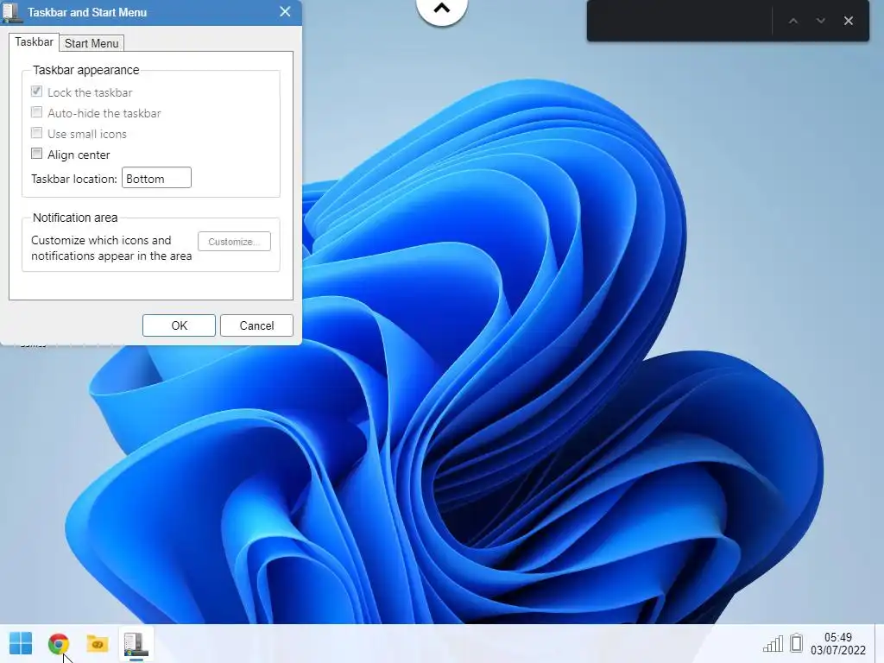Click the Cancel button
The image size is (884, 663).
[x=256, y=325]
